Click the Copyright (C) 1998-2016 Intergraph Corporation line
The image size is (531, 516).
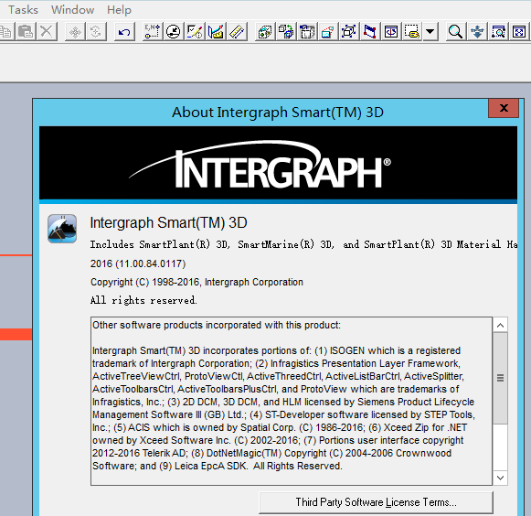[196, 282]
